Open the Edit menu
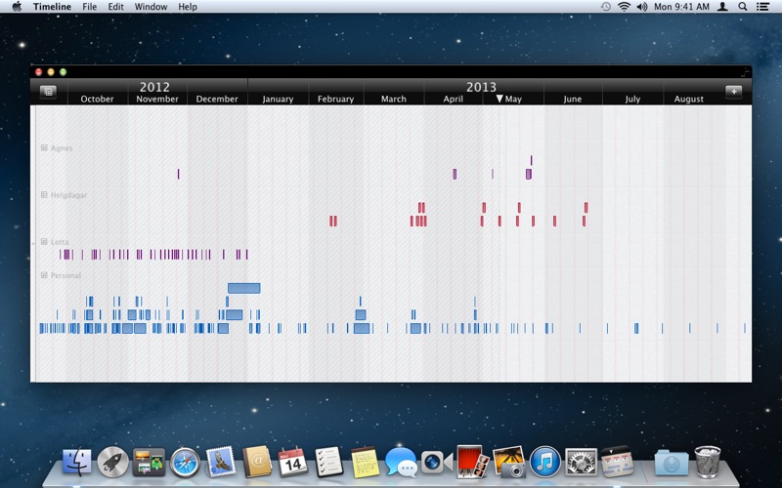Screen dimensions: 782x488 115,7
